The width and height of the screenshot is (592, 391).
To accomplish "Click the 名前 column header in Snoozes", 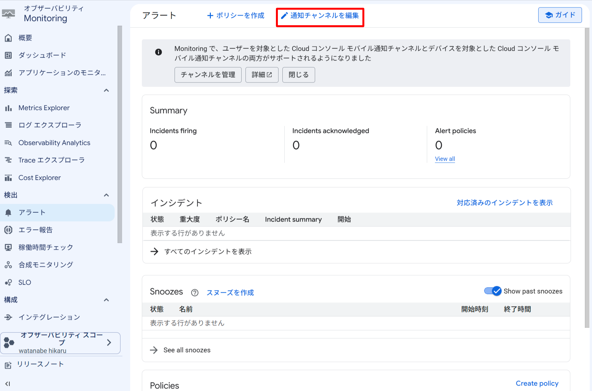I will click(186, 309).
